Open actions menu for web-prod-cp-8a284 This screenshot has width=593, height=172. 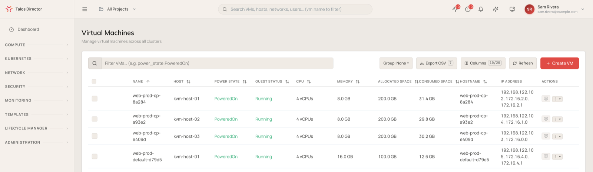point(557,99)
